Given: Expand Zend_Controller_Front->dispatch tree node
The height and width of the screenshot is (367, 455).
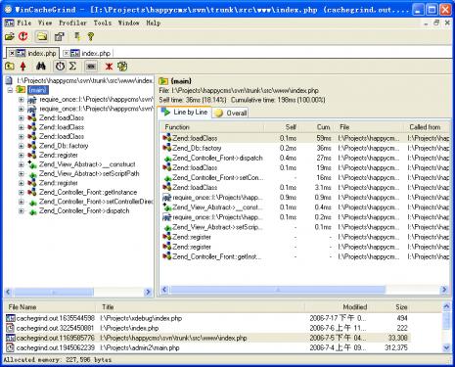Looking at the screenshot, I should click(22, 211).
